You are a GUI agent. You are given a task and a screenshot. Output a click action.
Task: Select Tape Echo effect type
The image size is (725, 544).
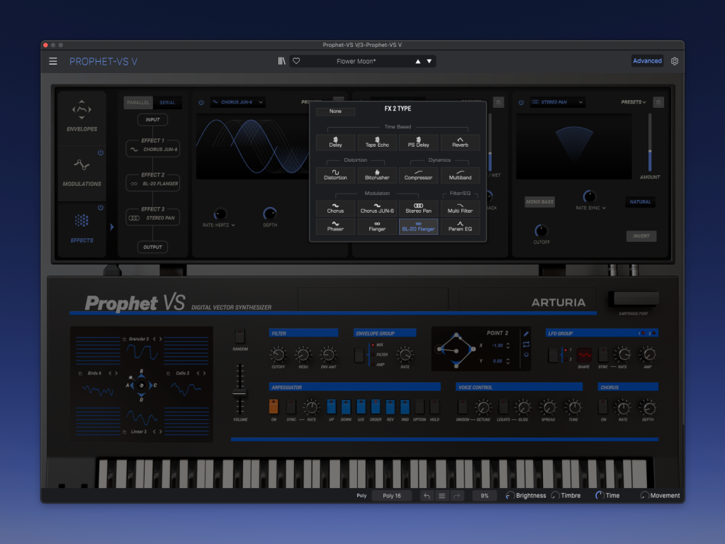(x=377, y=143)
